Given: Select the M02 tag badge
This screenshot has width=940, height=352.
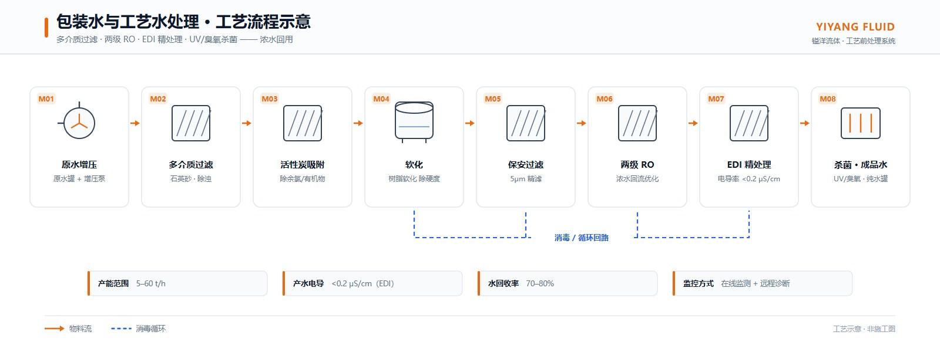Looking at the screenshot, I should 158,99.
